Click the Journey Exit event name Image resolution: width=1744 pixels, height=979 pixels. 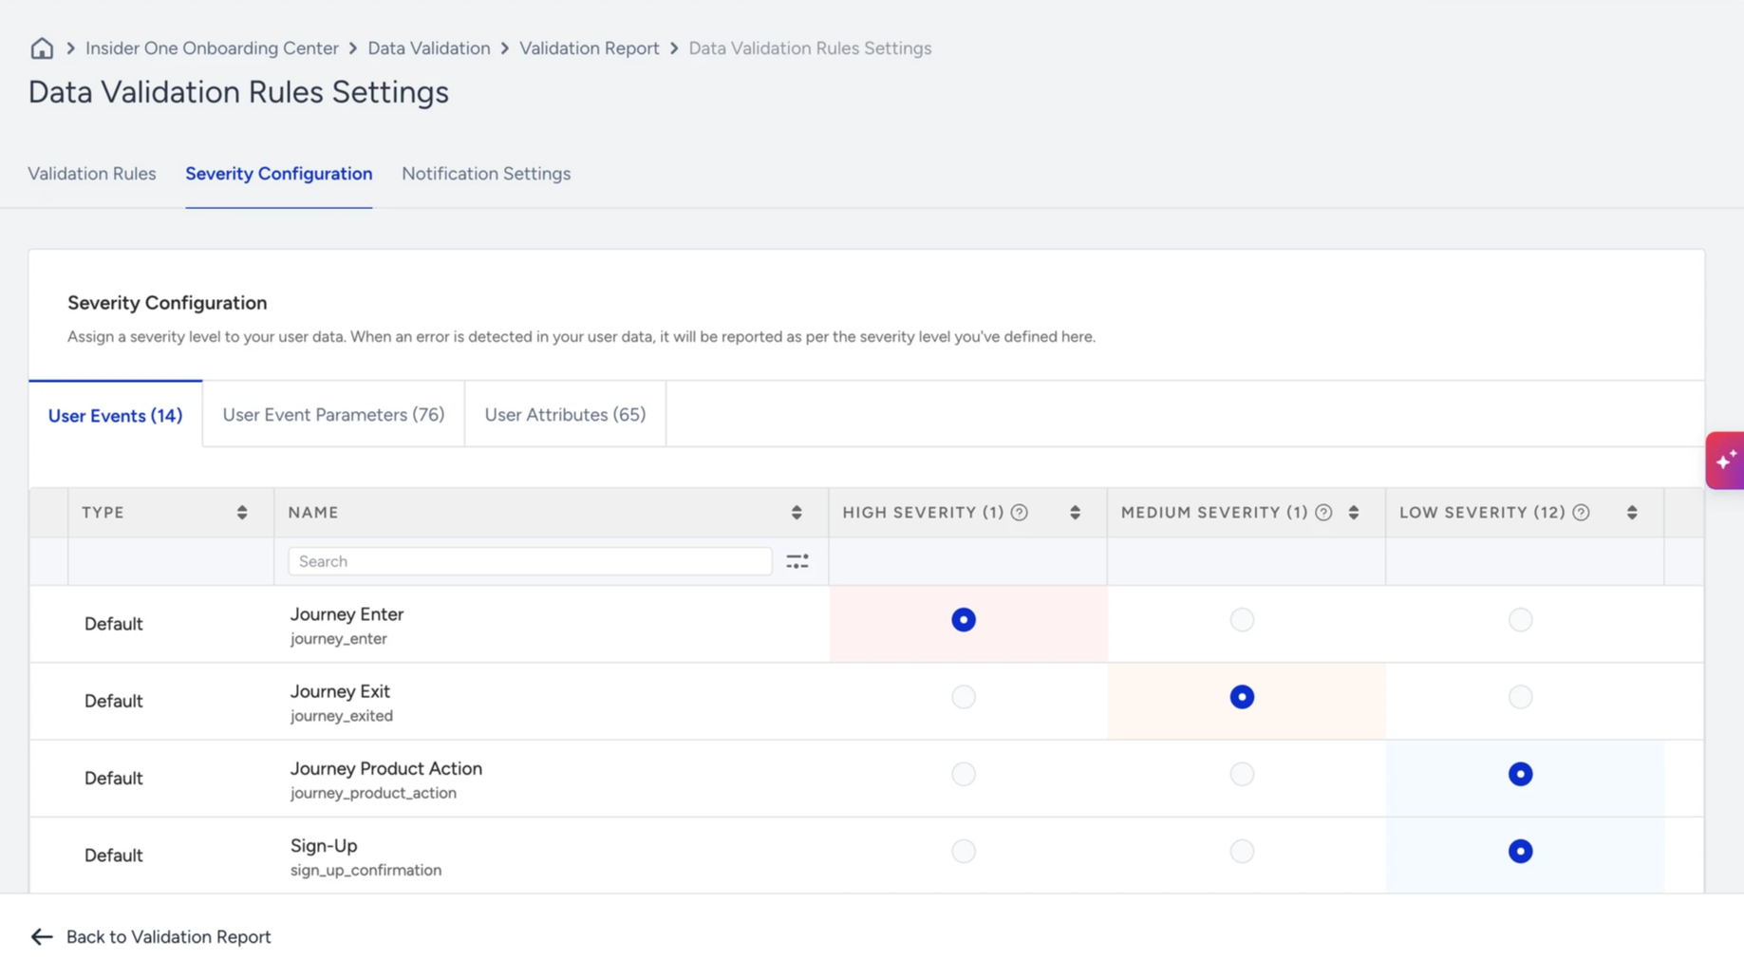pyautogui.click(x=340, y=691)
